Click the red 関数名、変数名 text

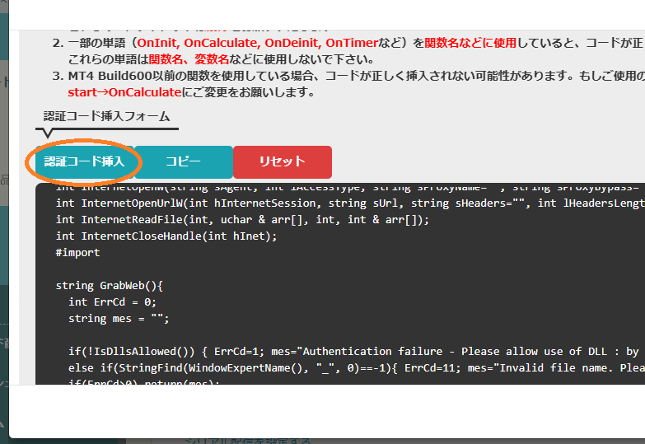[x=195, y=59]
